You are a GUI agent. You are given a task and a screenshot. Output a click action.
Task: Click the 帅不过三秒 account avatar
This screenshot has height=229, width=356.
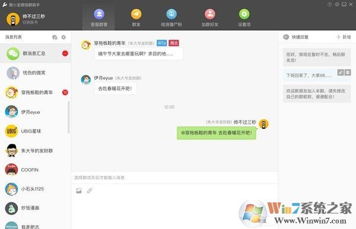point(13,20)
